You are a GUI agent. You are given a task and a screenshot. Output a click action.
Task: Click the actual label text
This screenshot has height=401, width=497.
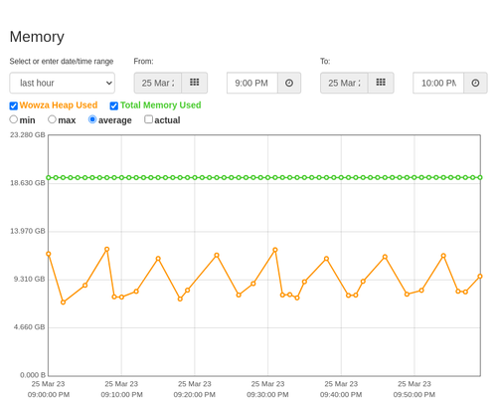(167, 120)
